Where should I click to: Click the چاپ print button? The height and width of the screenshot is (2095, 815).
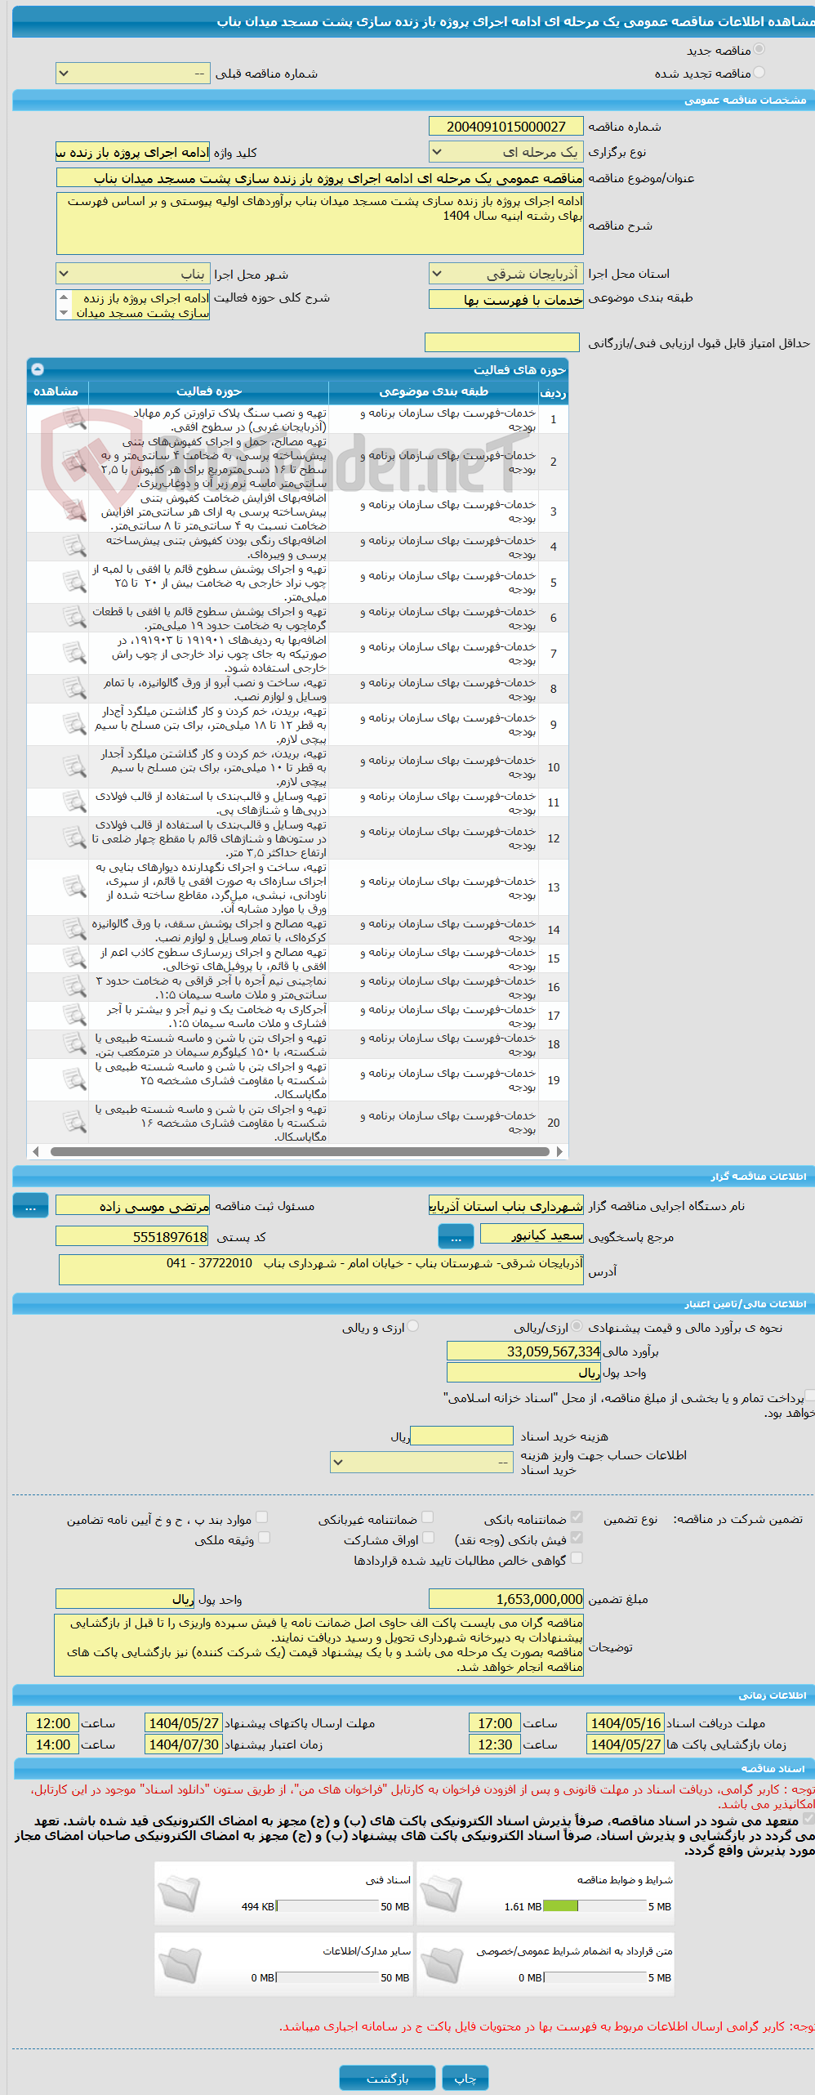465,2078
